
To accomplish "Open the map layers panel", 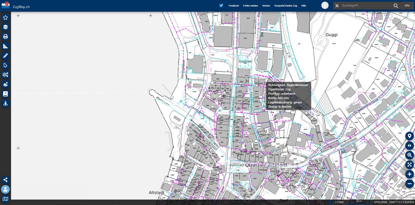I will click(6, 27).
